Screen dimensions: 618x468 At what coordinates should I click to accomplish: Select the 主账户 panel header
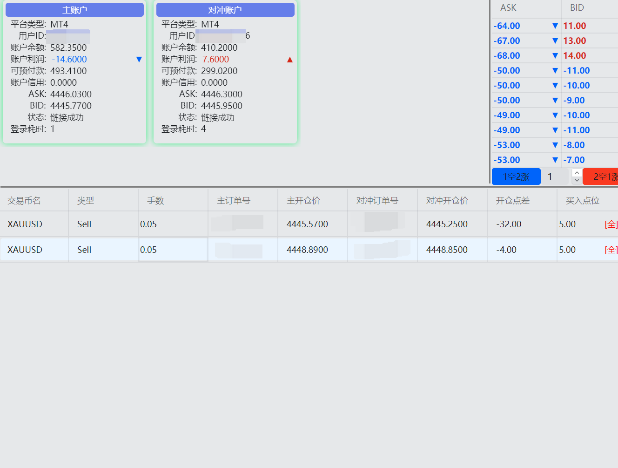pyautogui.click(x=74, y=10)
